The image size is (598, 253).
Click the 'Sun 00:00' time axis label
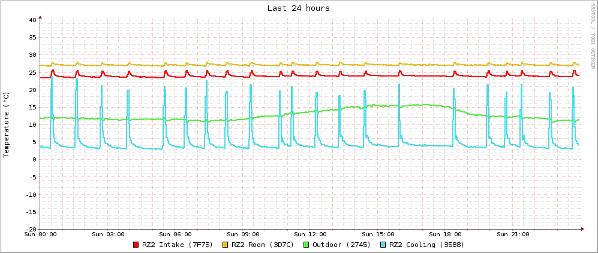(40, 234)
